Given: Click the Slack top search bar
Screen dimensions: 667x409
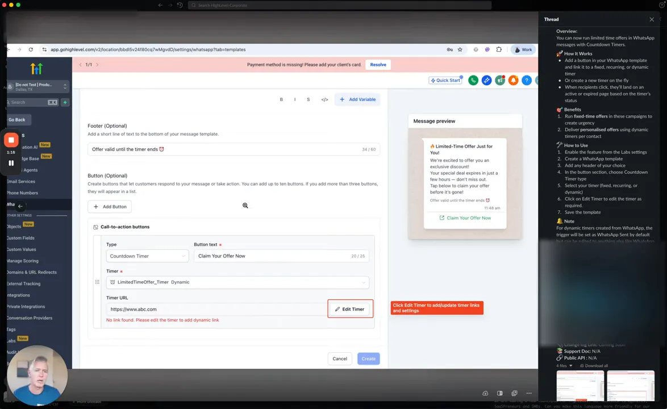Looking at the screenshot, I should click(340, 5).
